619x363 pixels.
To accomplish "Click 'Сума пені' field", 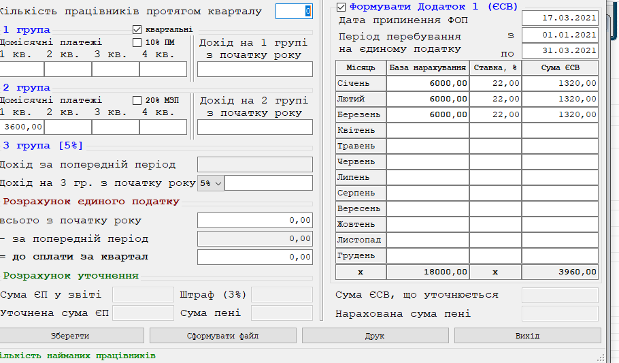I will (x=282, y=313).
